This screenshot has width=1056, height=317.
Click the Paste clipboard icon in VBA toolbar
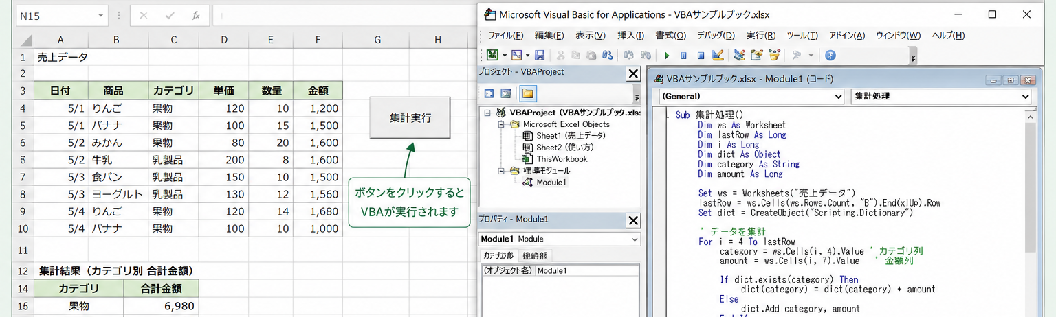(x=591, y=55)
